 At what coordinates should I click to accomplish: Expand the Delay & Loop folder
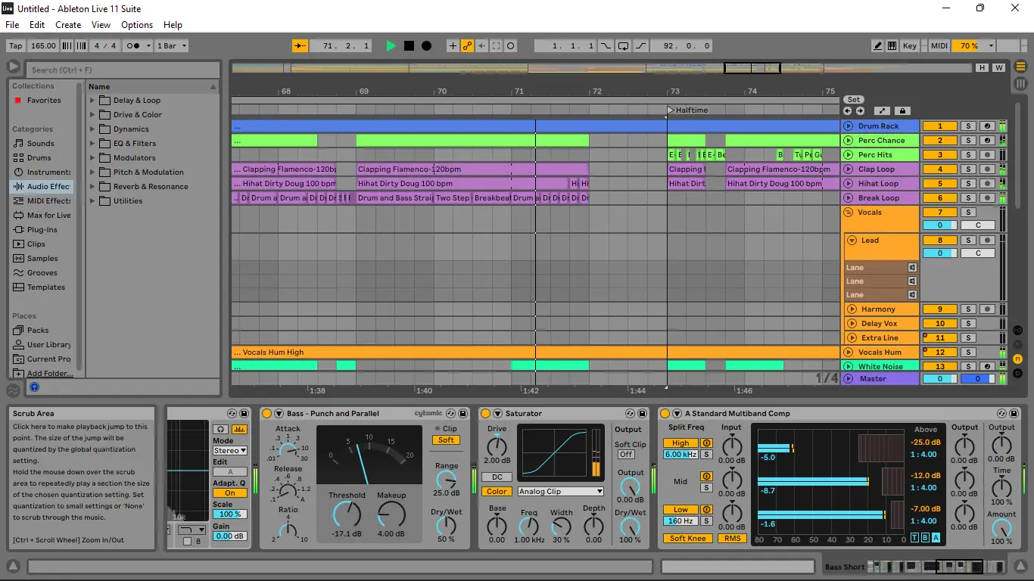[93, 101]
